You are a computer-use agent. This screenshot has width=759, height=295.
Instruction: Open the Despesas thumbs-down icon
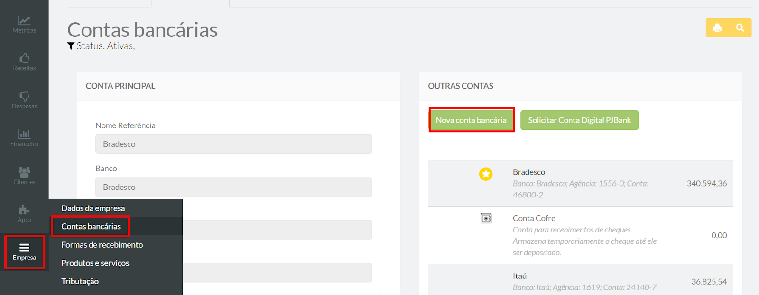[24, 96]
